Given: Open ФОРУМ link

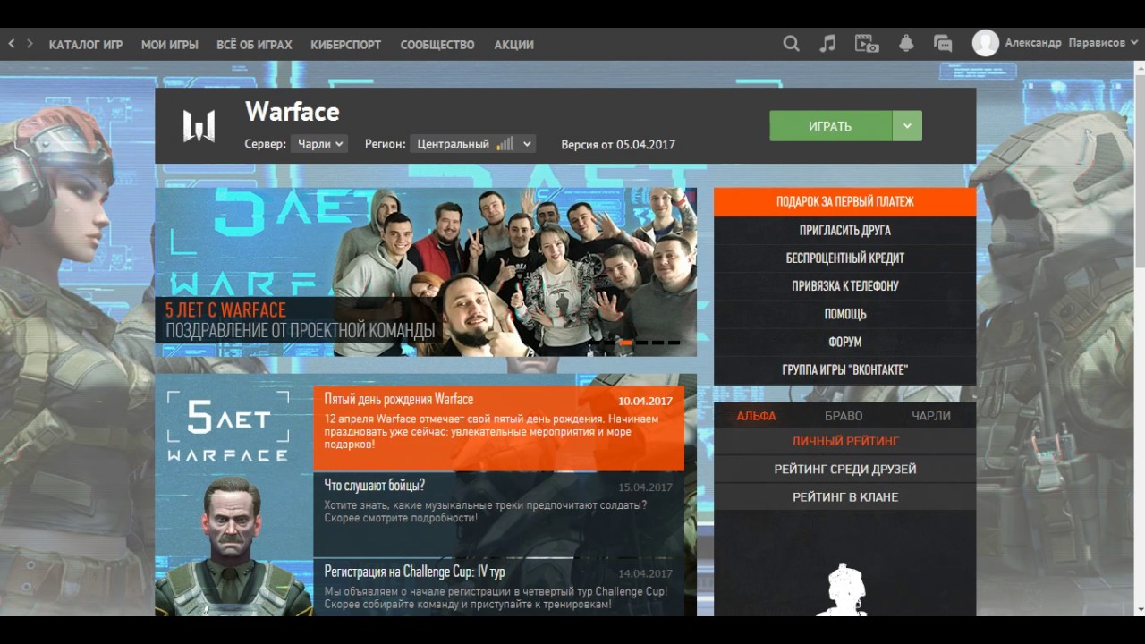Looking at the screenshot, I should point(844,342).
